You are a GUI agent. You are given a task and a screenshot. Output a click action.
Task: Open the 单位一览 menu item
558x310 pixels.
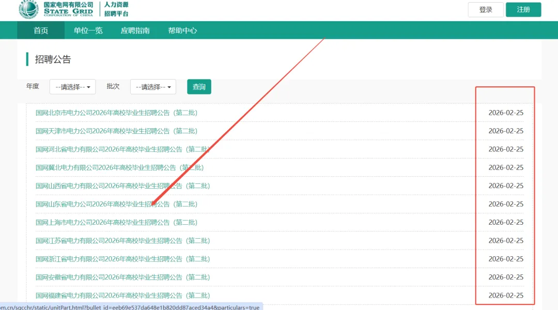pos(88,30)
